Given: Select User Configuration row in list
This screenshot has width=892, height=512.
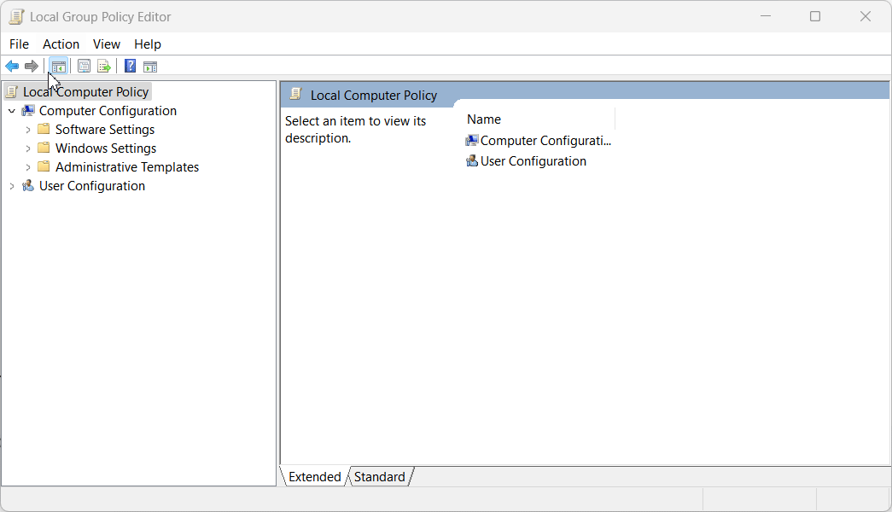Looking at the screenshot, I should pos(526,161).
